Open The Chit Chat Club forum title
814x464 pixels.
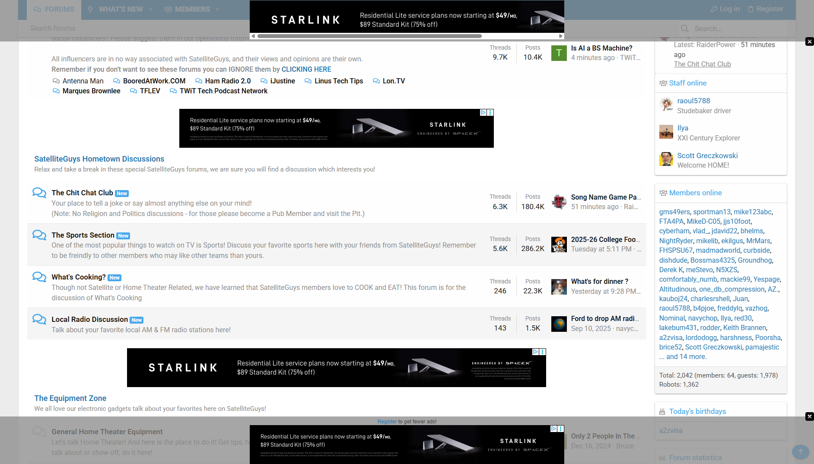click(82, 193)
